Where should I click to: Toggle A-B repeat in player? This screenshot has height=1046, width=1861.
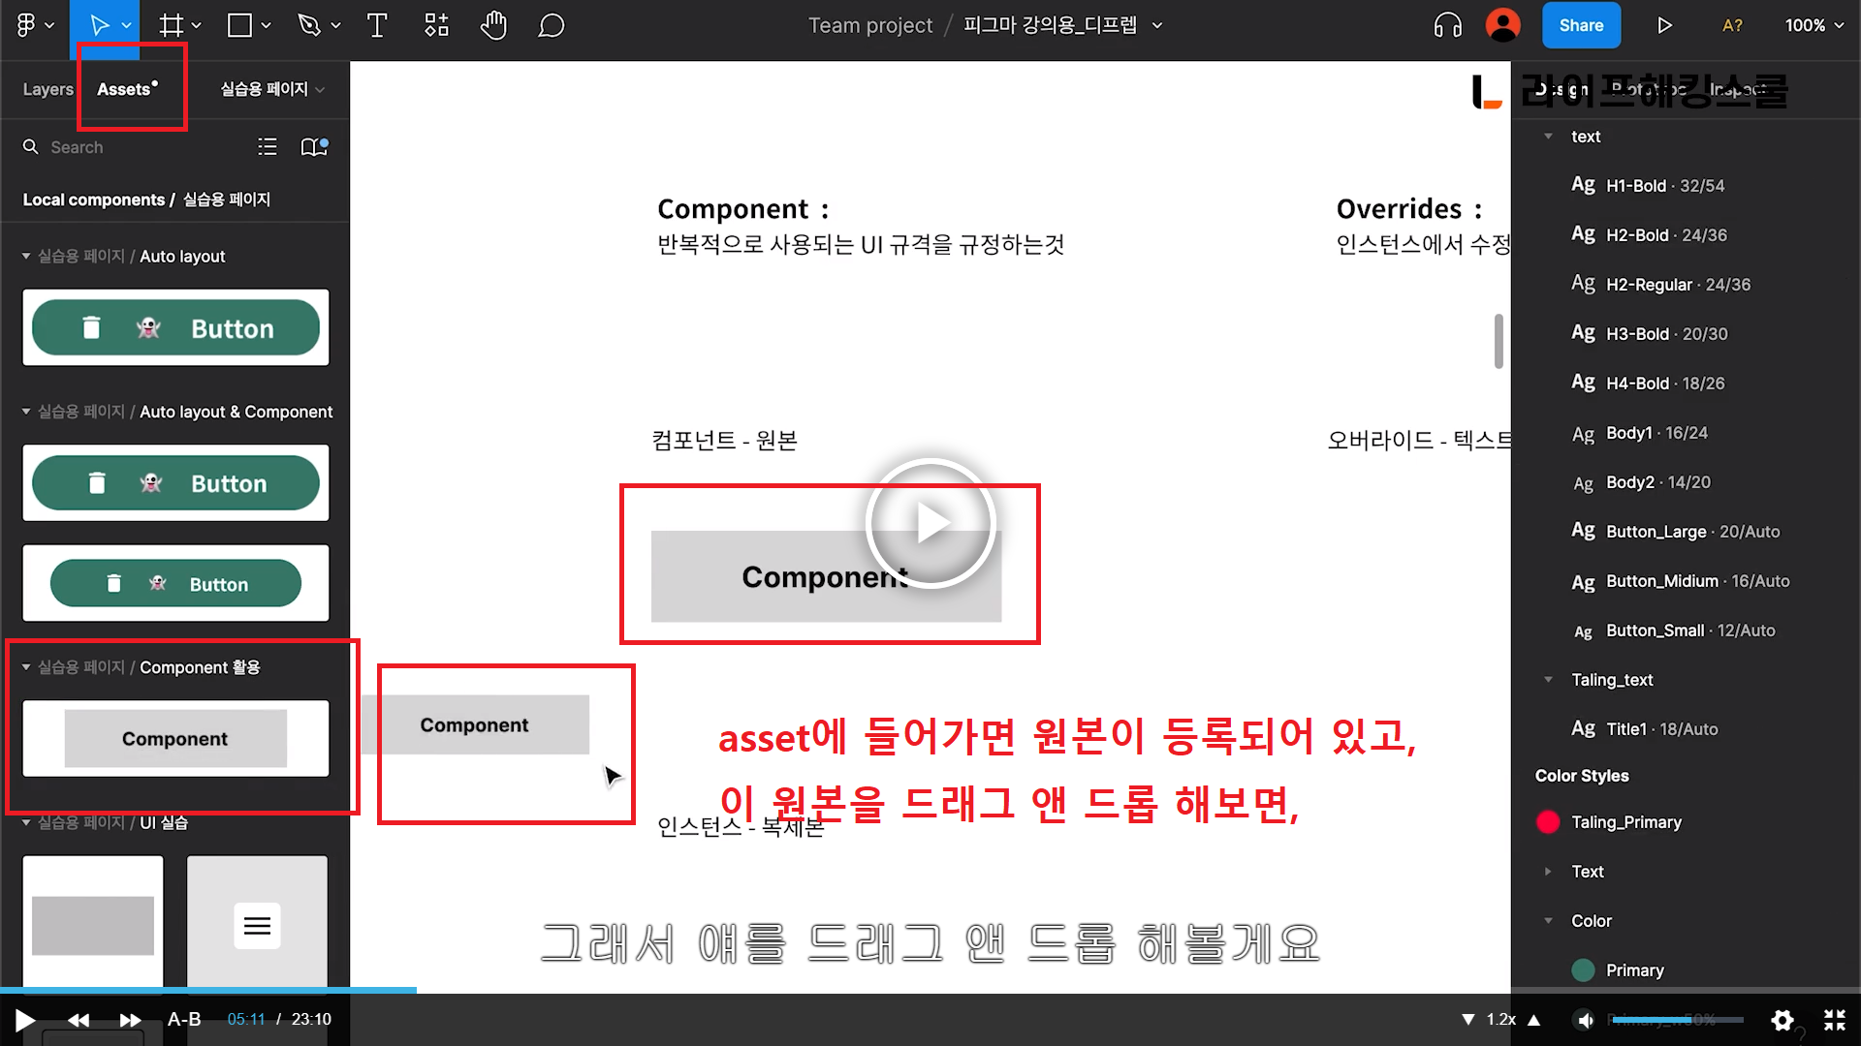(x=184, y=1020)
